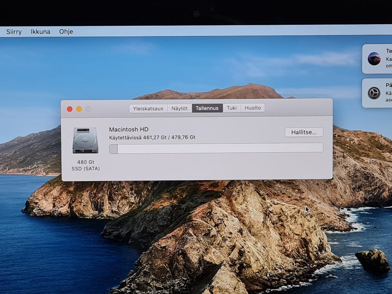Image resolution: width=392 pixels, height=294 pixels.
Task: Open the Ohje menu
Action: click(x=66, y=31)
